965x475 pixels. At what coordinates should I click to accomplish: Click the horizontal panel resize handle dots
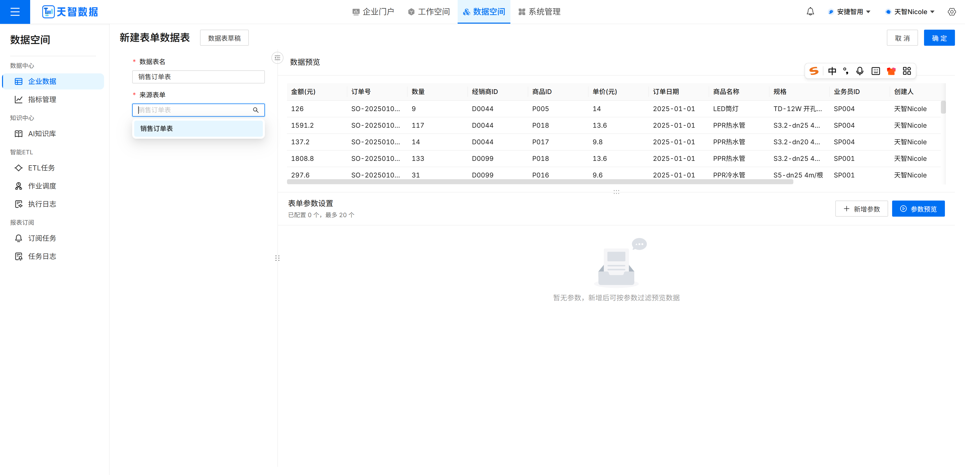coord(616,192)
